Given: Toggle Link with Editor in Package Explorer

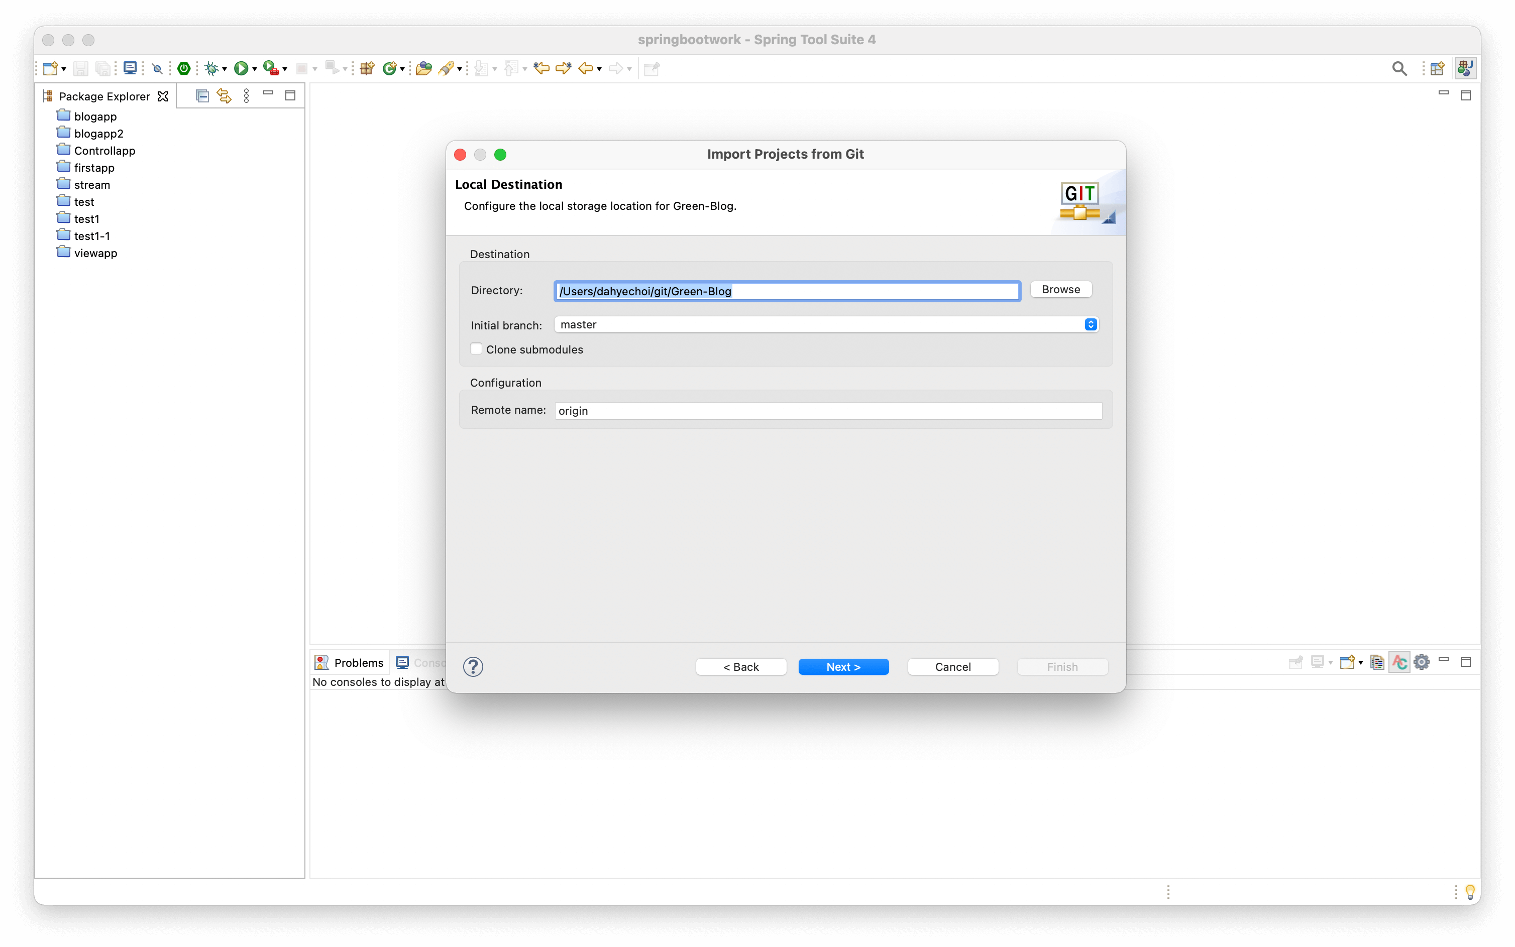Looking at the screenshot, I should [224, 96].
